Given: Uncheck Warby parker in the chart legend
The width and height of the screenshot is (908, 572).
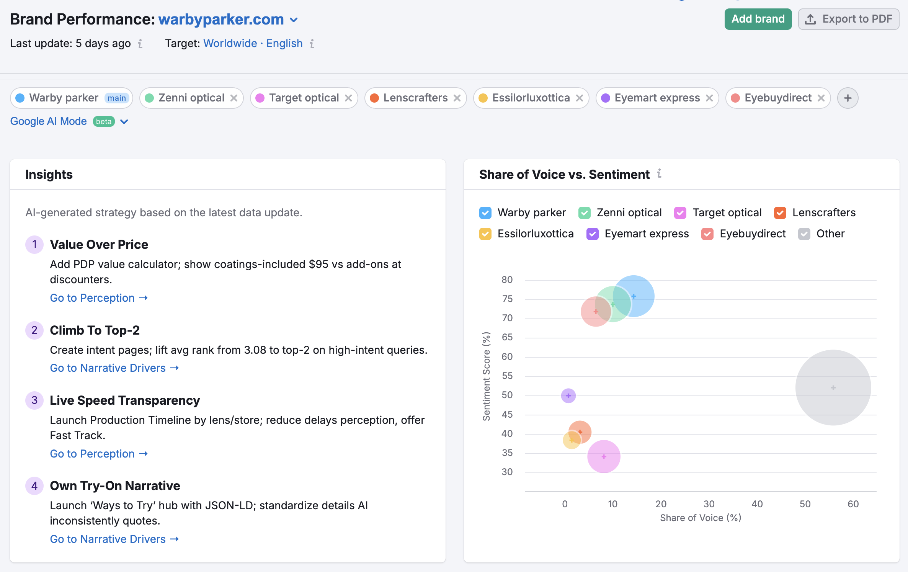Looking at the screenshot, I should (485, 212).
